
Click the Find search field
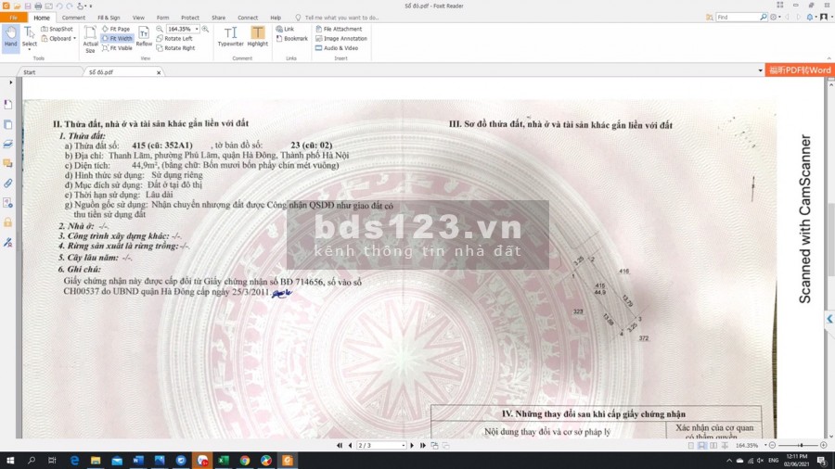click(x=737, y=17)
